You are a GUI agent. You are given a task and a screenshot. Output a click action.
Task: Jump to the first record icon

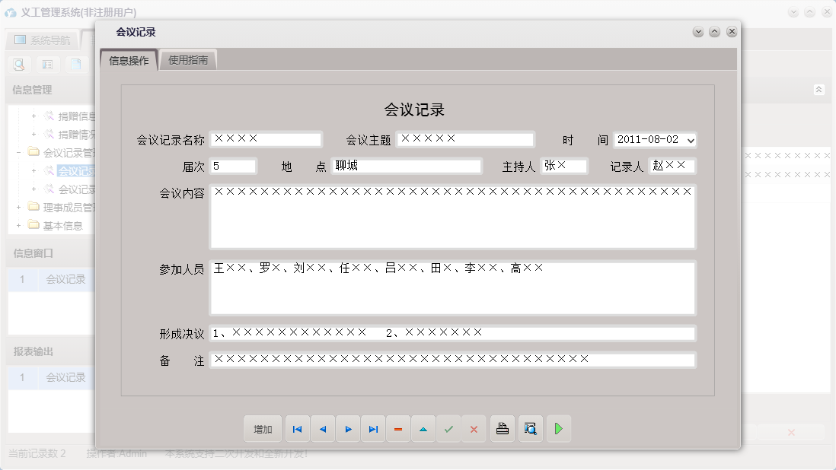pyautogui.click(x=297, y=429)
